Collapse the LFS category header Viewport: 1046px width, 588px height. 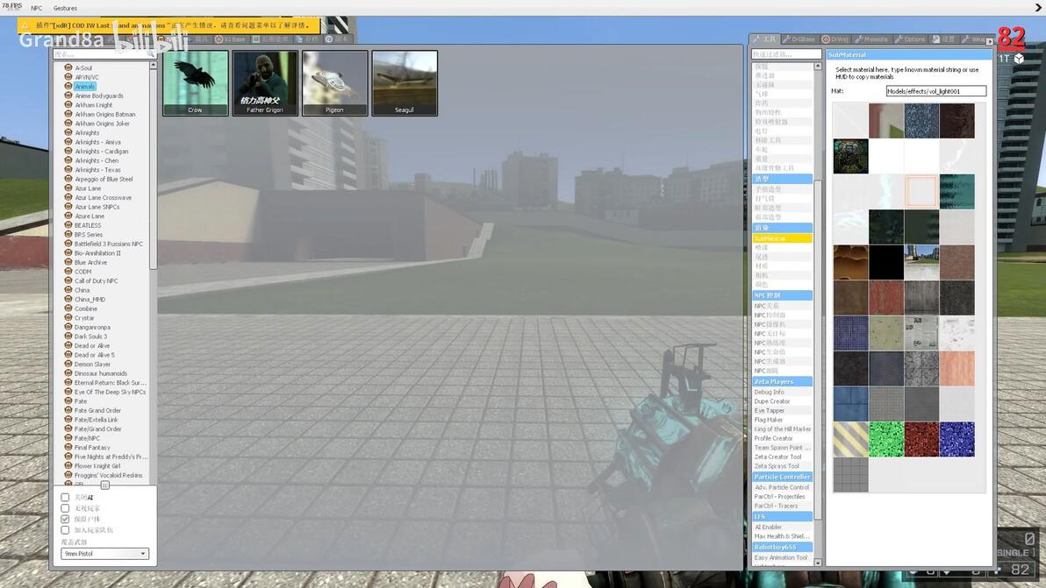point(782,516)
